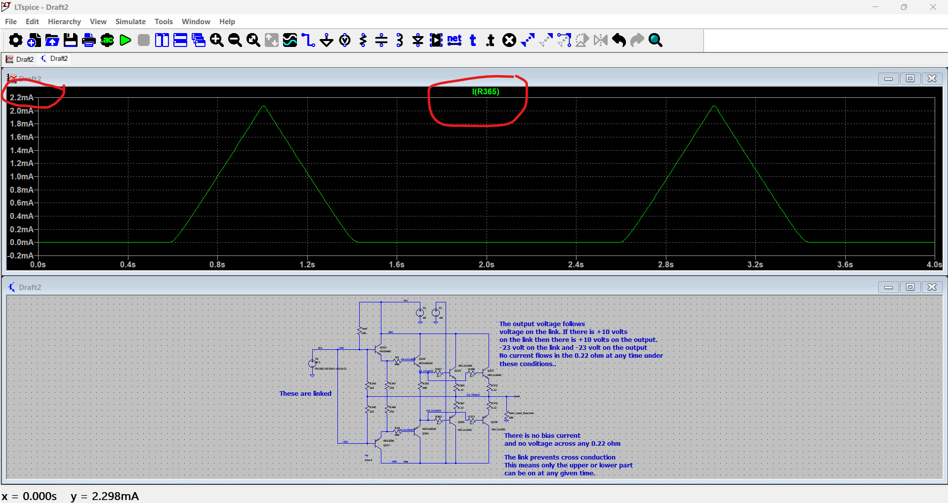
Task: Click the gray Halt simulation button
Action: tap(144, 40)
